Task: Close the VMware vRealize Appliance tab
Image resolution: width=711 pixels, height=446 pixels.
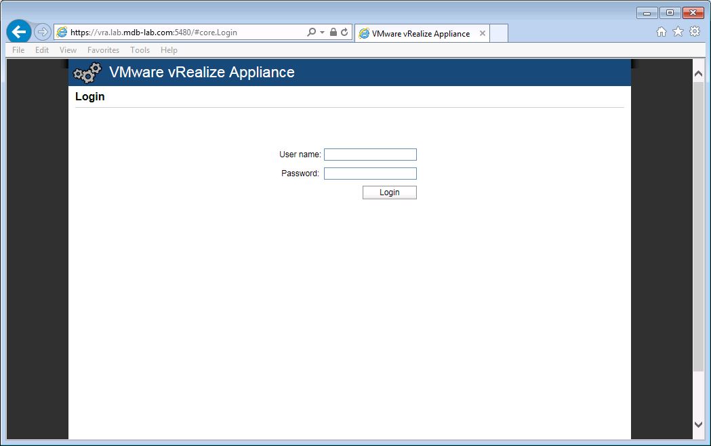Action: pos(483,33)
